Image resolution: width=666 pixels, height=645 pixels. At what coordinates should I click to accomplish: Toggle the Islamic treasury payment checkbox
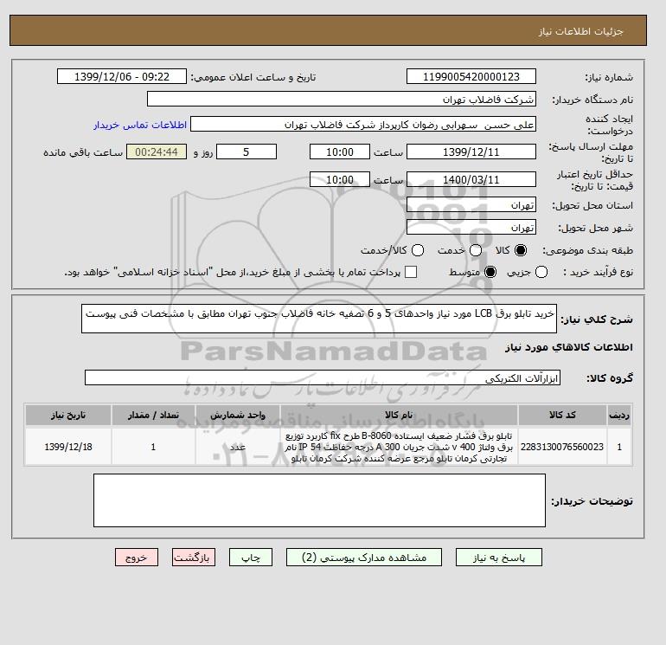tap(411, 272)
